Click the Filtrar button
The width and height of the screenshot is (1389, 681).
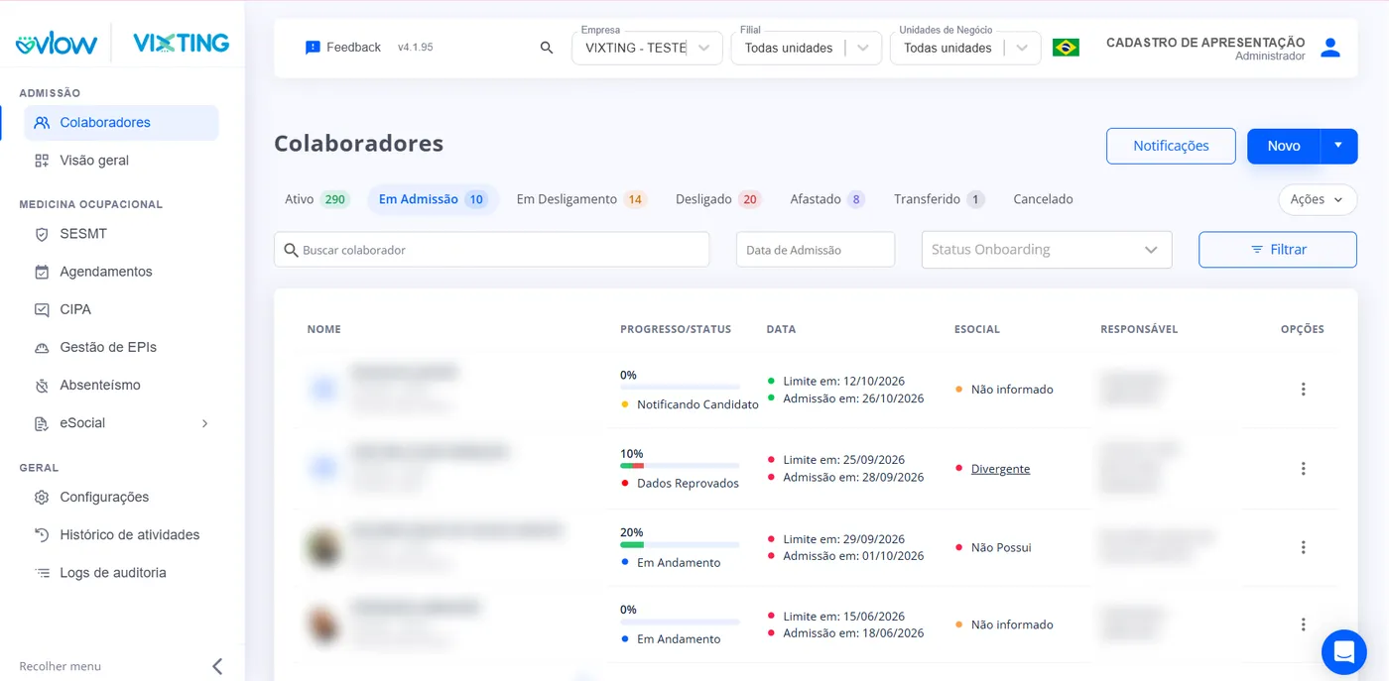click(x=1278, y=250)
